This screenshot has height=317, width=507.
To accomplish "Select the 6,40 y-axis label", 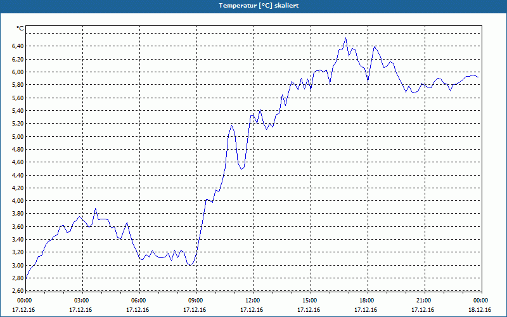I will pyautogui.click(x=18, y=46).
